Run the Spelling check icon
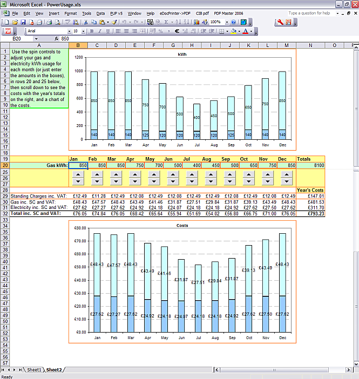 coord(67,22)
